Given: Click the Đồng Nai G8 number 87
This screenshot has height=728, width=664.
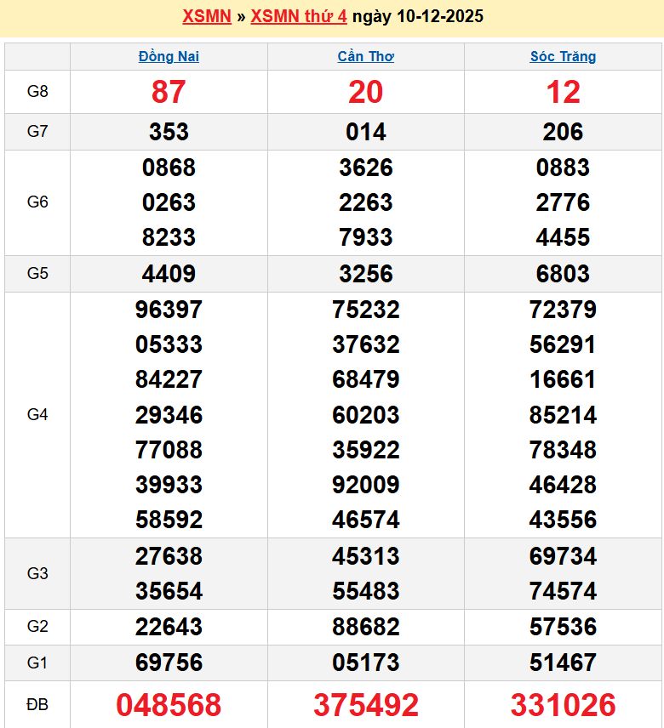Looking at the screenshot, I should click(x=169, y=92).
